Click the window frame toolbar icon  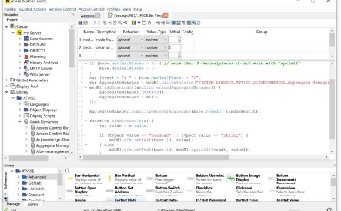144,22
